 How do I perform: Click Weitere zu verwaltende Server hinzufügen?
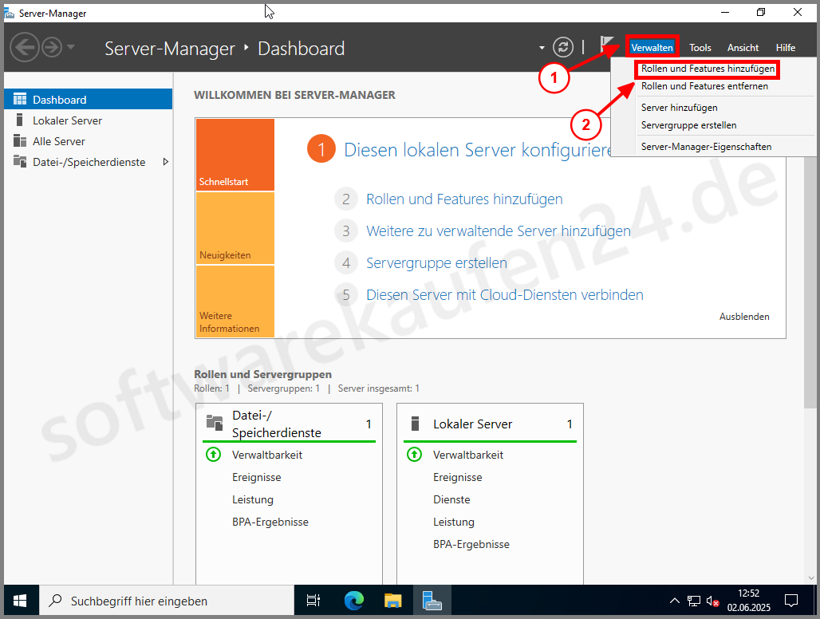point(499,231)
